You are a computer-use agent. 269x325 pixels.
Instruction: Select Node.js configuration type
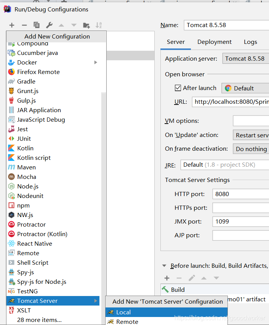point(53,186)
